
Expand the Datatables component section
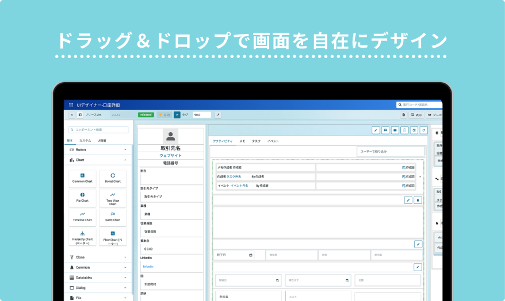(98, 277)
